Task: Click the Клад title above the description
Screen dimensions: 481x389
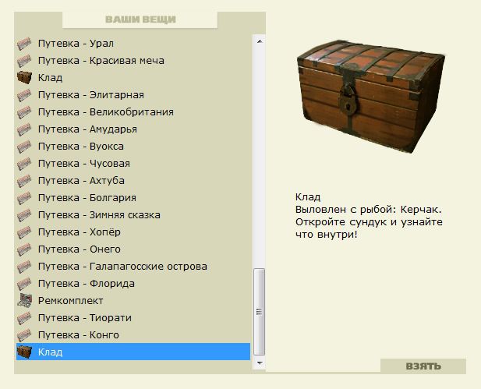Action: click(308, 197)
